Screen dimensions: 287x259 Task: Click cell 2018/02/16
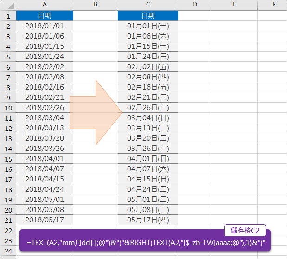pos(45,87)
